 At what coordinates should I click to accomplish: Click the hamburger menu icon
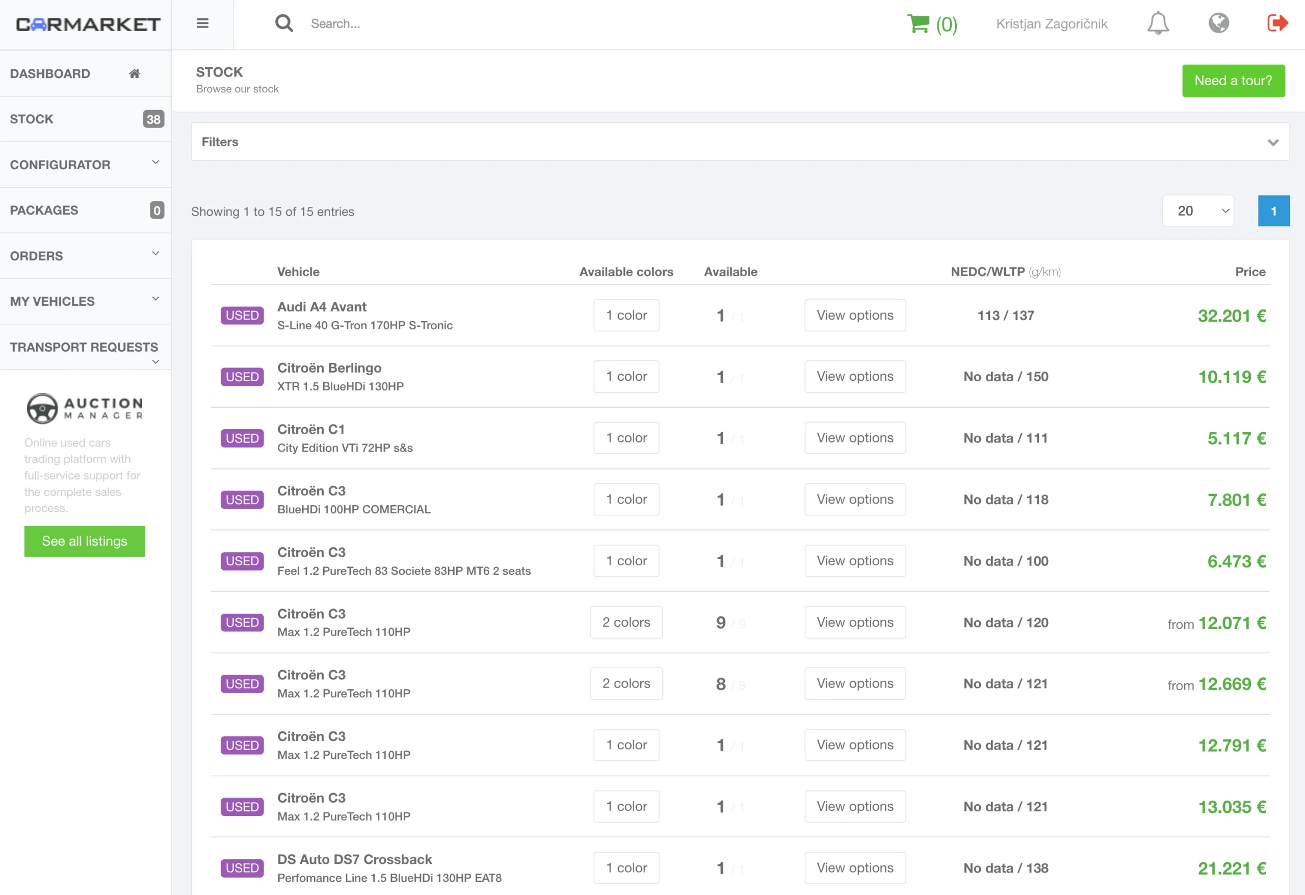pos(202,23)
